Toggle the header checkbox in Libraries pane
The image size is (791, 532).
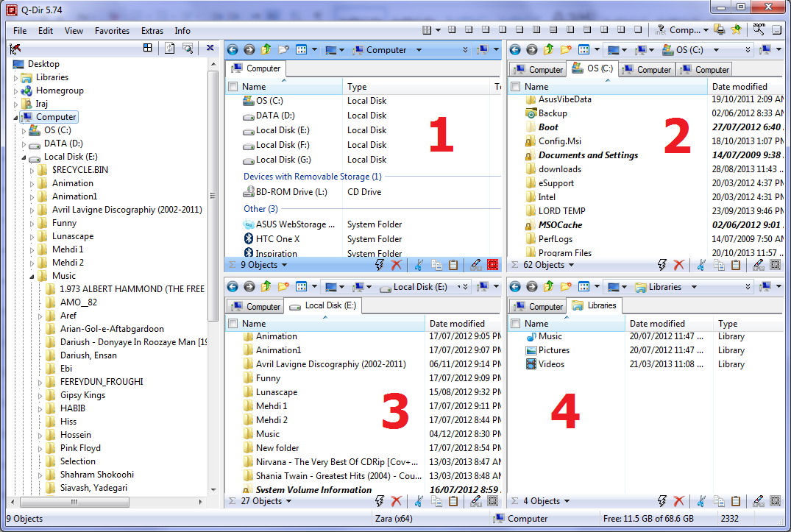click(516, 323)
